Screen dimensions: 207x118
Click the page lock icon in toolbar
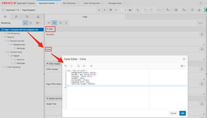tap(138, 10)
